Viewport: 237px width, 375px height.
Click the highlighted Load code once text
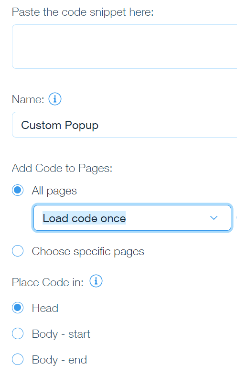tap(84, 218)
